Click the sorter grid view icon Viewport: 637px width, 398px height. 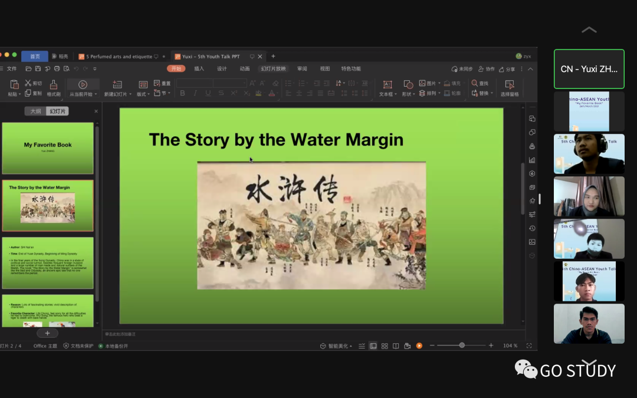click(385, 346)
